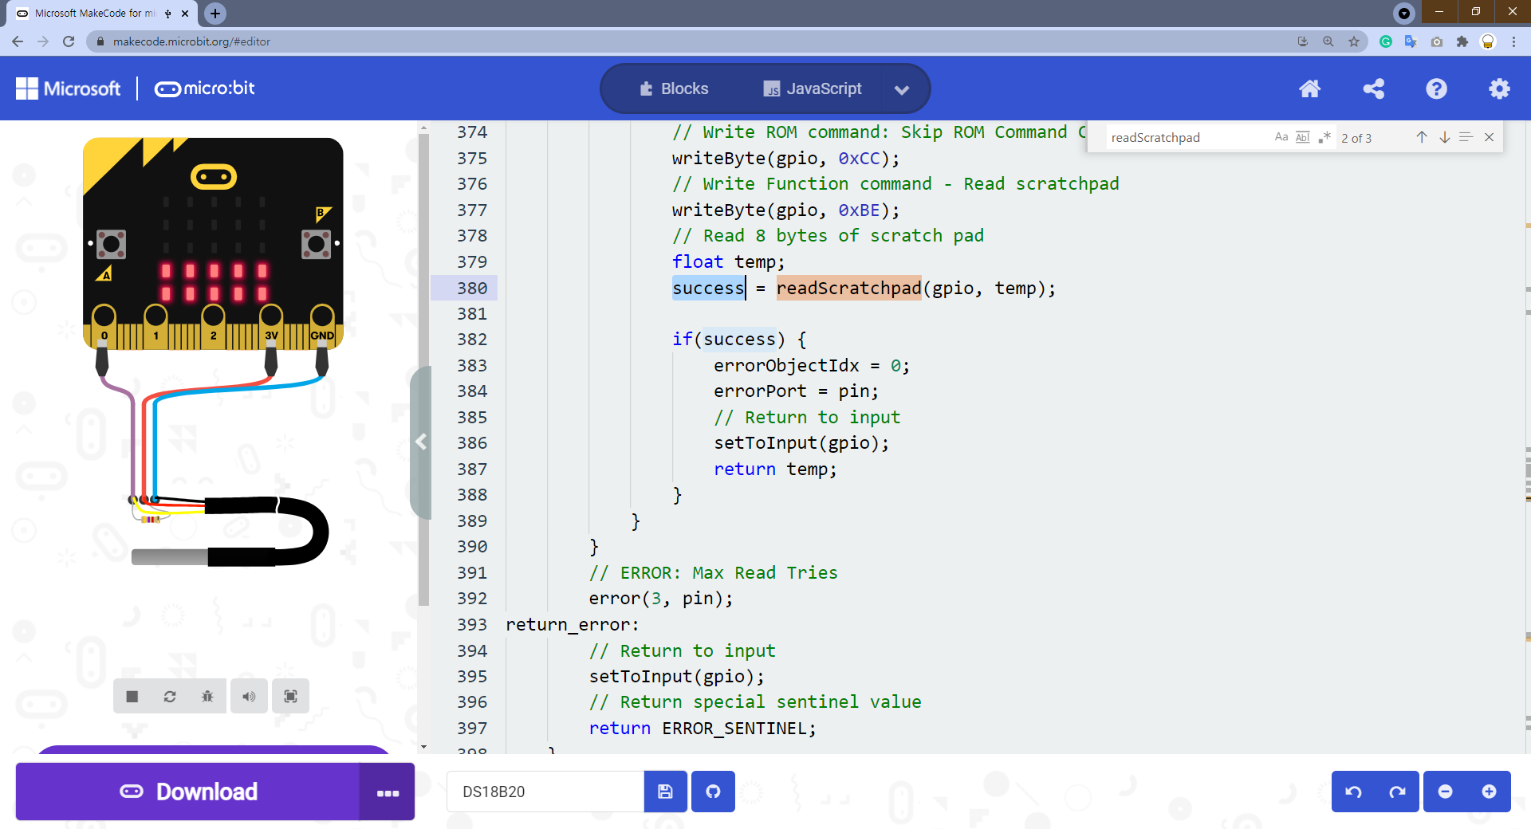Open the help menu
Screen dimensions: 1531x829
point(1436,88)
